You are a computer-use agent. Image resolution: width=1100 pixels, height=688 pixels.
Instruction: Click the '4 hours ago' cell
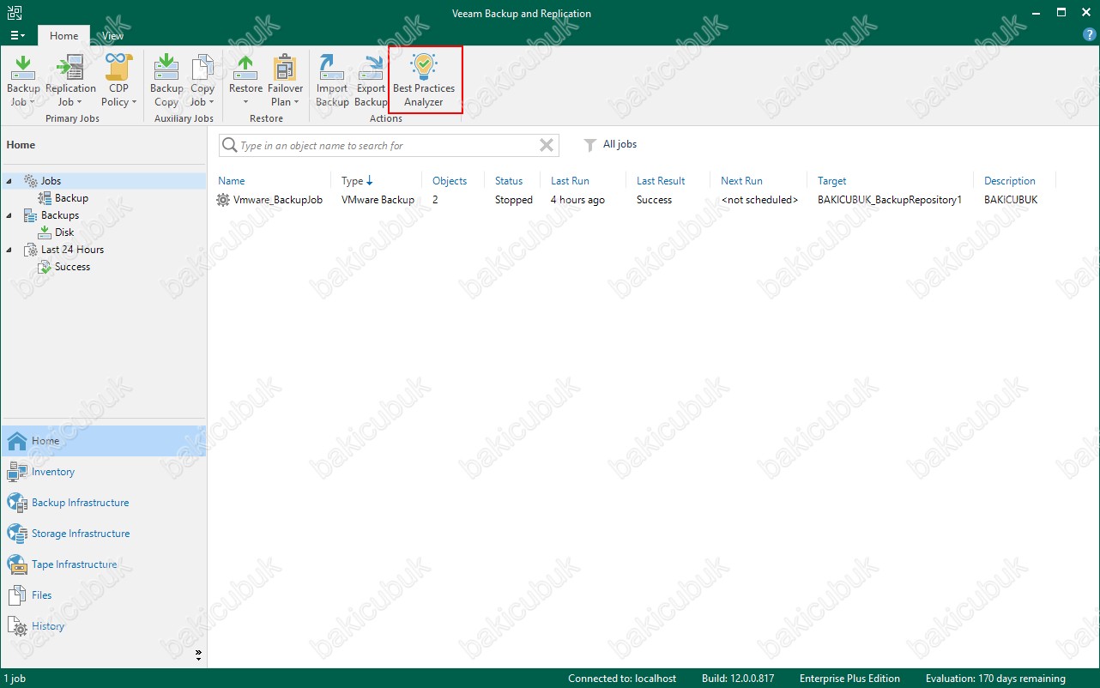pyautogui.click(x=577, y=200)
